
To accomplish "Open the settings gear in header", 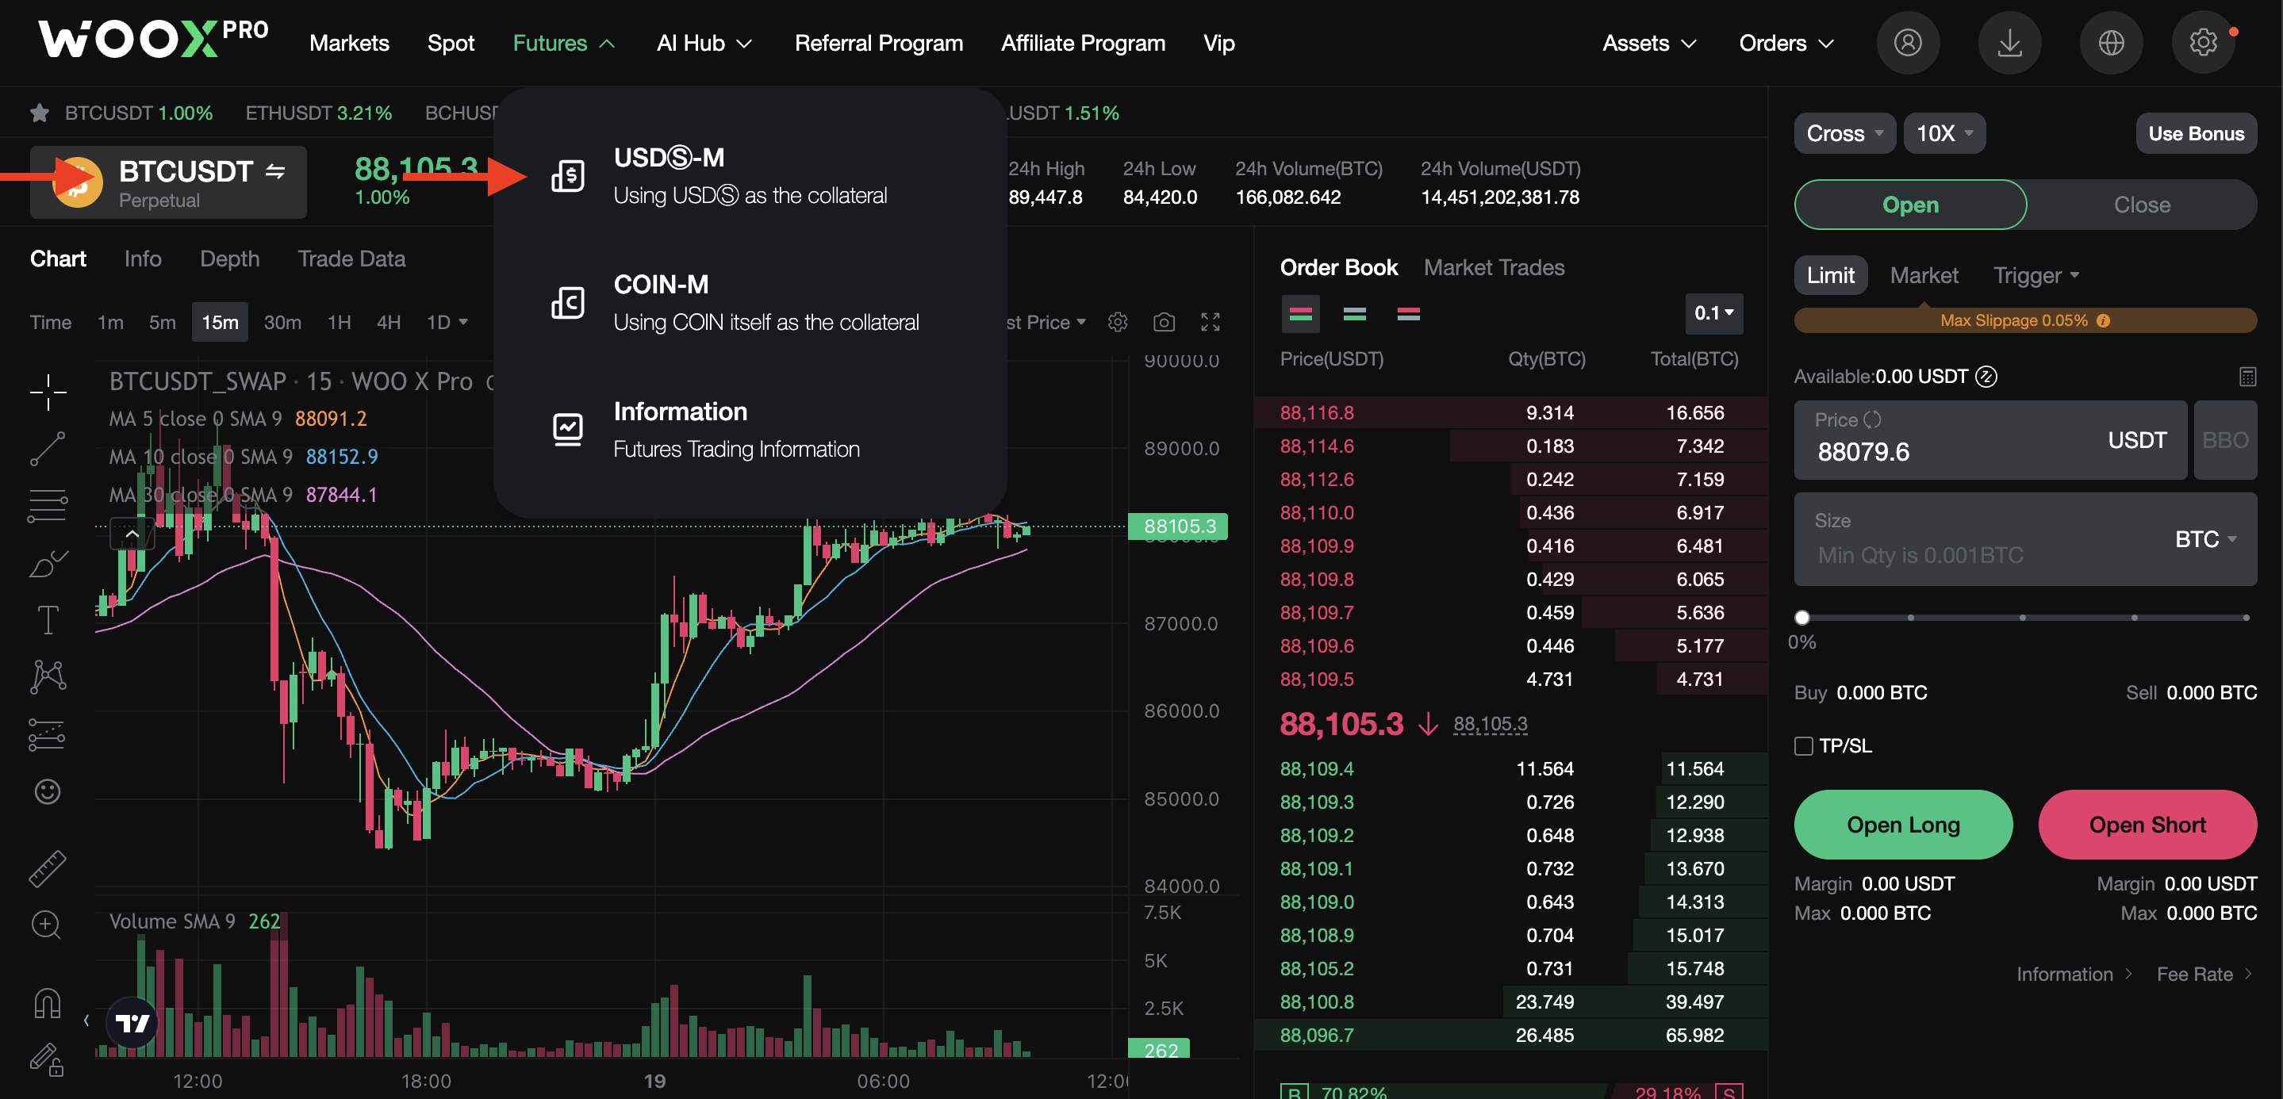I will coord(2203,43).
